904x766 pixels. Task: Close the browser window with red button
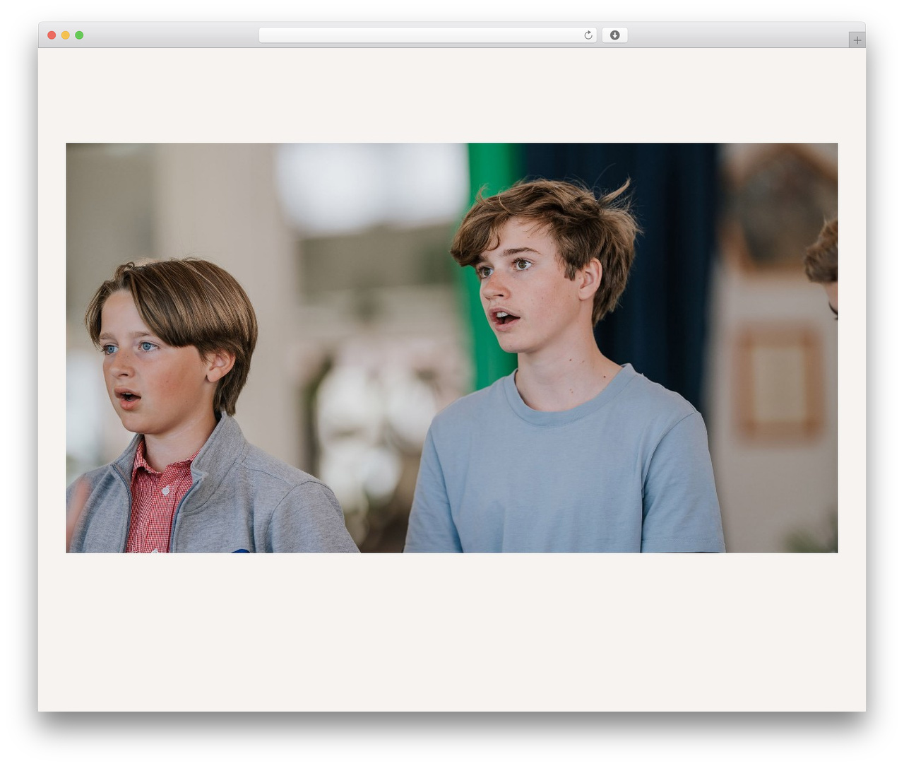[x=52, y=35]
